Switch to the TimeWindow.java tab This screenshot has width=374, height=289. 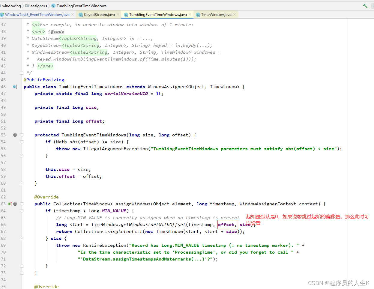point(216,15)
